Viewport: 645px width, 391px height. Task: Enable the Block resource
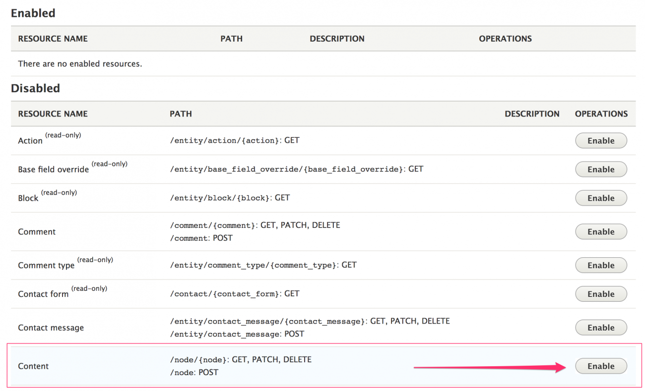pos(601,198)
